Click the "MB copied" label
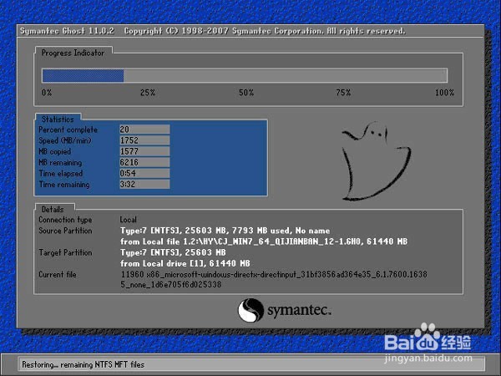This screenshot has width=501, height=376. pos(54,151)
